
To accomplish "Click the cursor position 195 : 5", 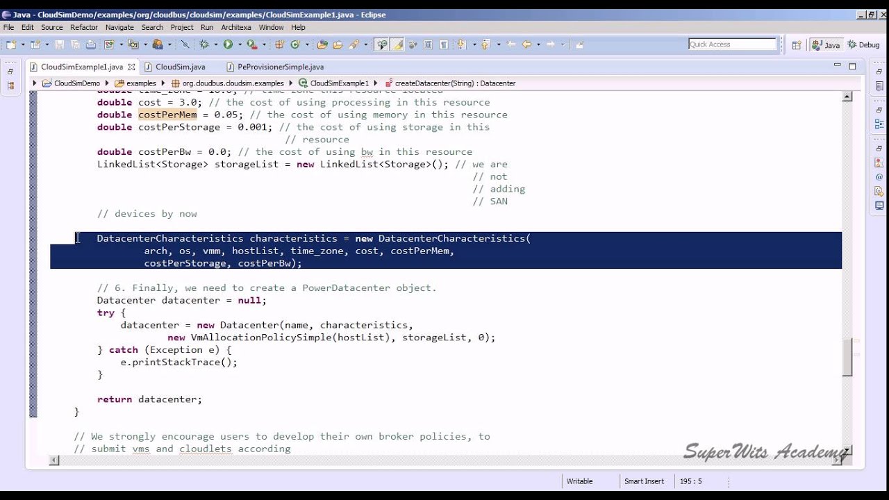I will coord(690,481).
